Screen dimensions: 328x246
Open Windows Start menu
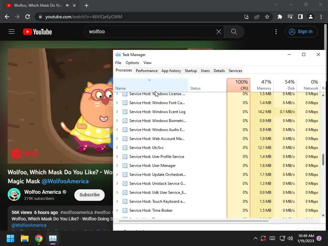(x=10, y=238)
